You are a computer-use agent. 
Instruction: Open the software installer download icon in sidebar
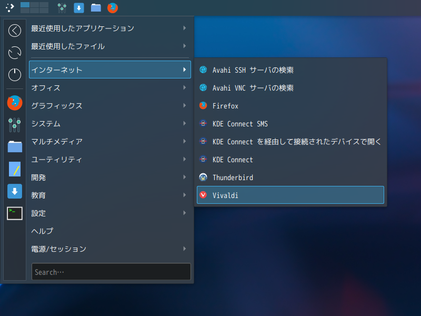point(15,191)
